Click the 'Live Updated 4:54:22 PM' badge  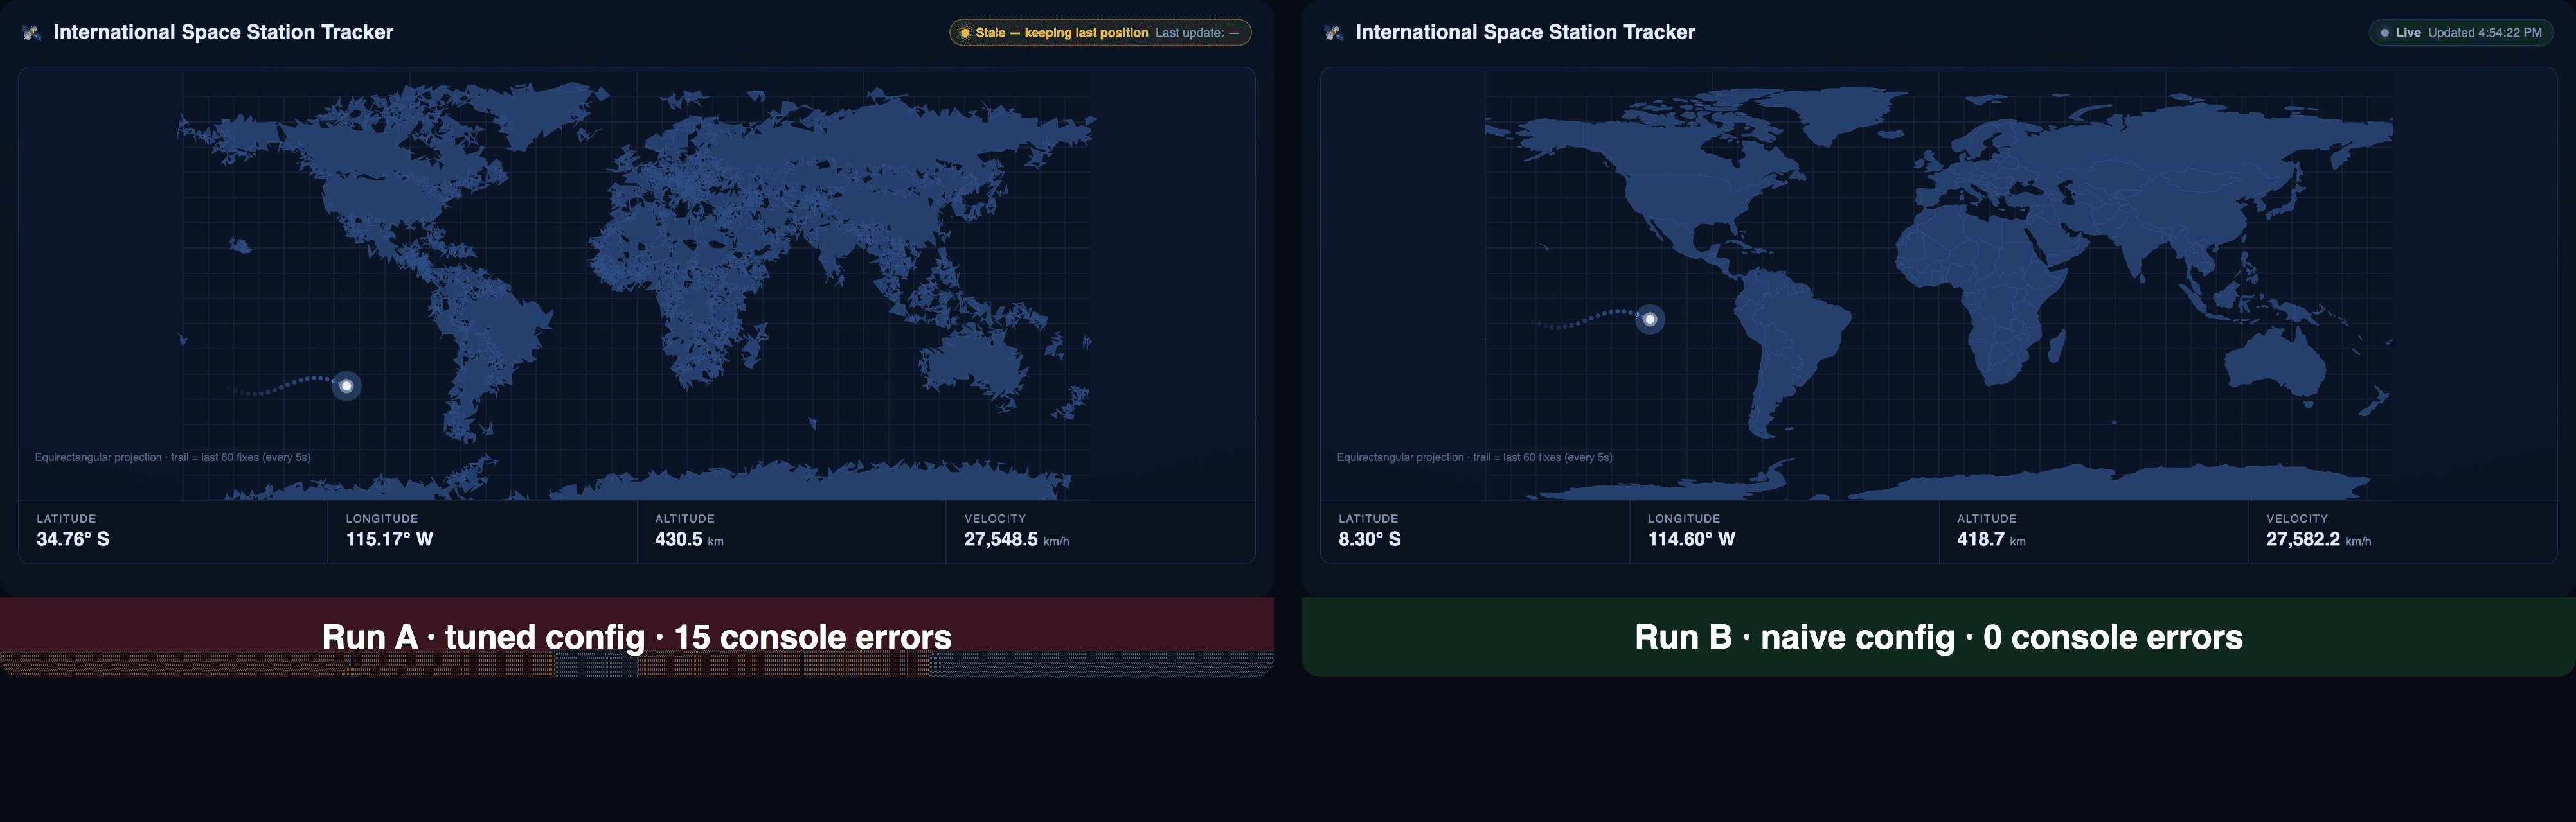coord(2461,33)
